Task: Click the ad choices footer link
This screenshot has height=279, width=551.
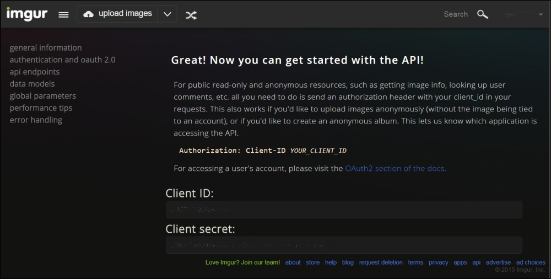Action: pos(531,262)
